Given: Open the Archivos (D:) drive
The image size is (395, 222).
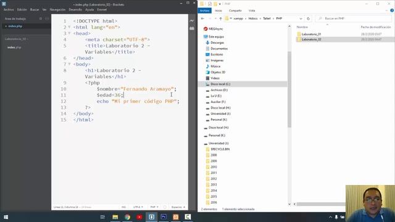Looking at the screenshot, I should [x=219, y=90].
